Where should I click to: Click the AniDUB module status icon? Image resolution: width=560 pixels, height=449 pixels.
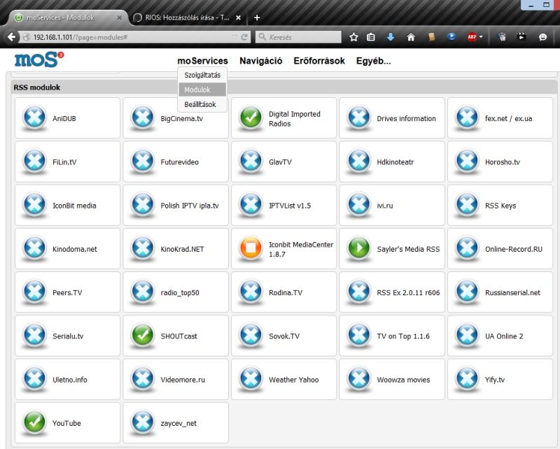(34, 117)
